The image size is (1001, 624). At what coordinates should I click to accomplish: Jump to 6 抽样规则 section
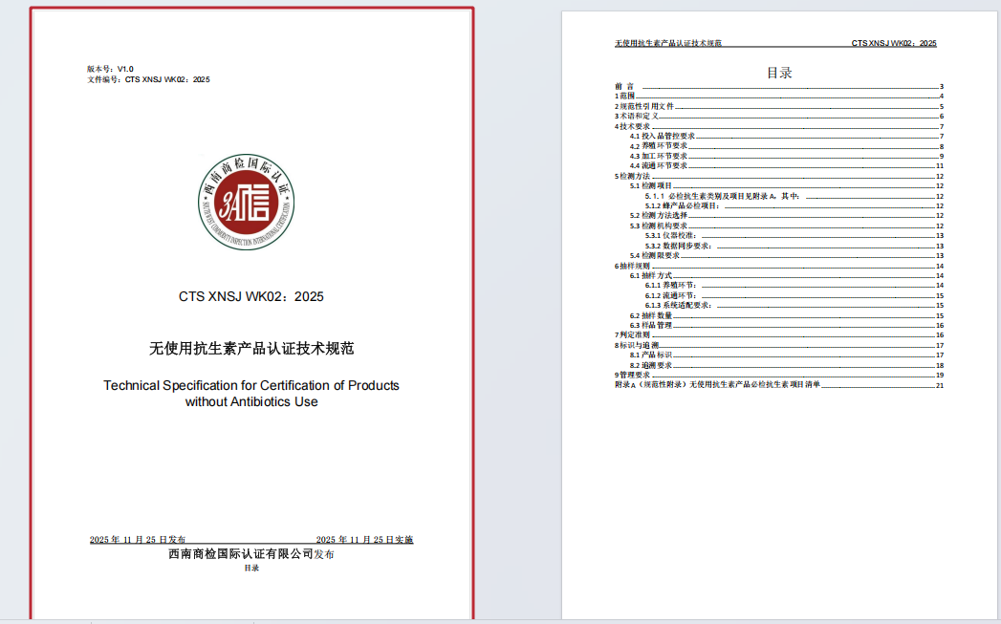[634, 266]
